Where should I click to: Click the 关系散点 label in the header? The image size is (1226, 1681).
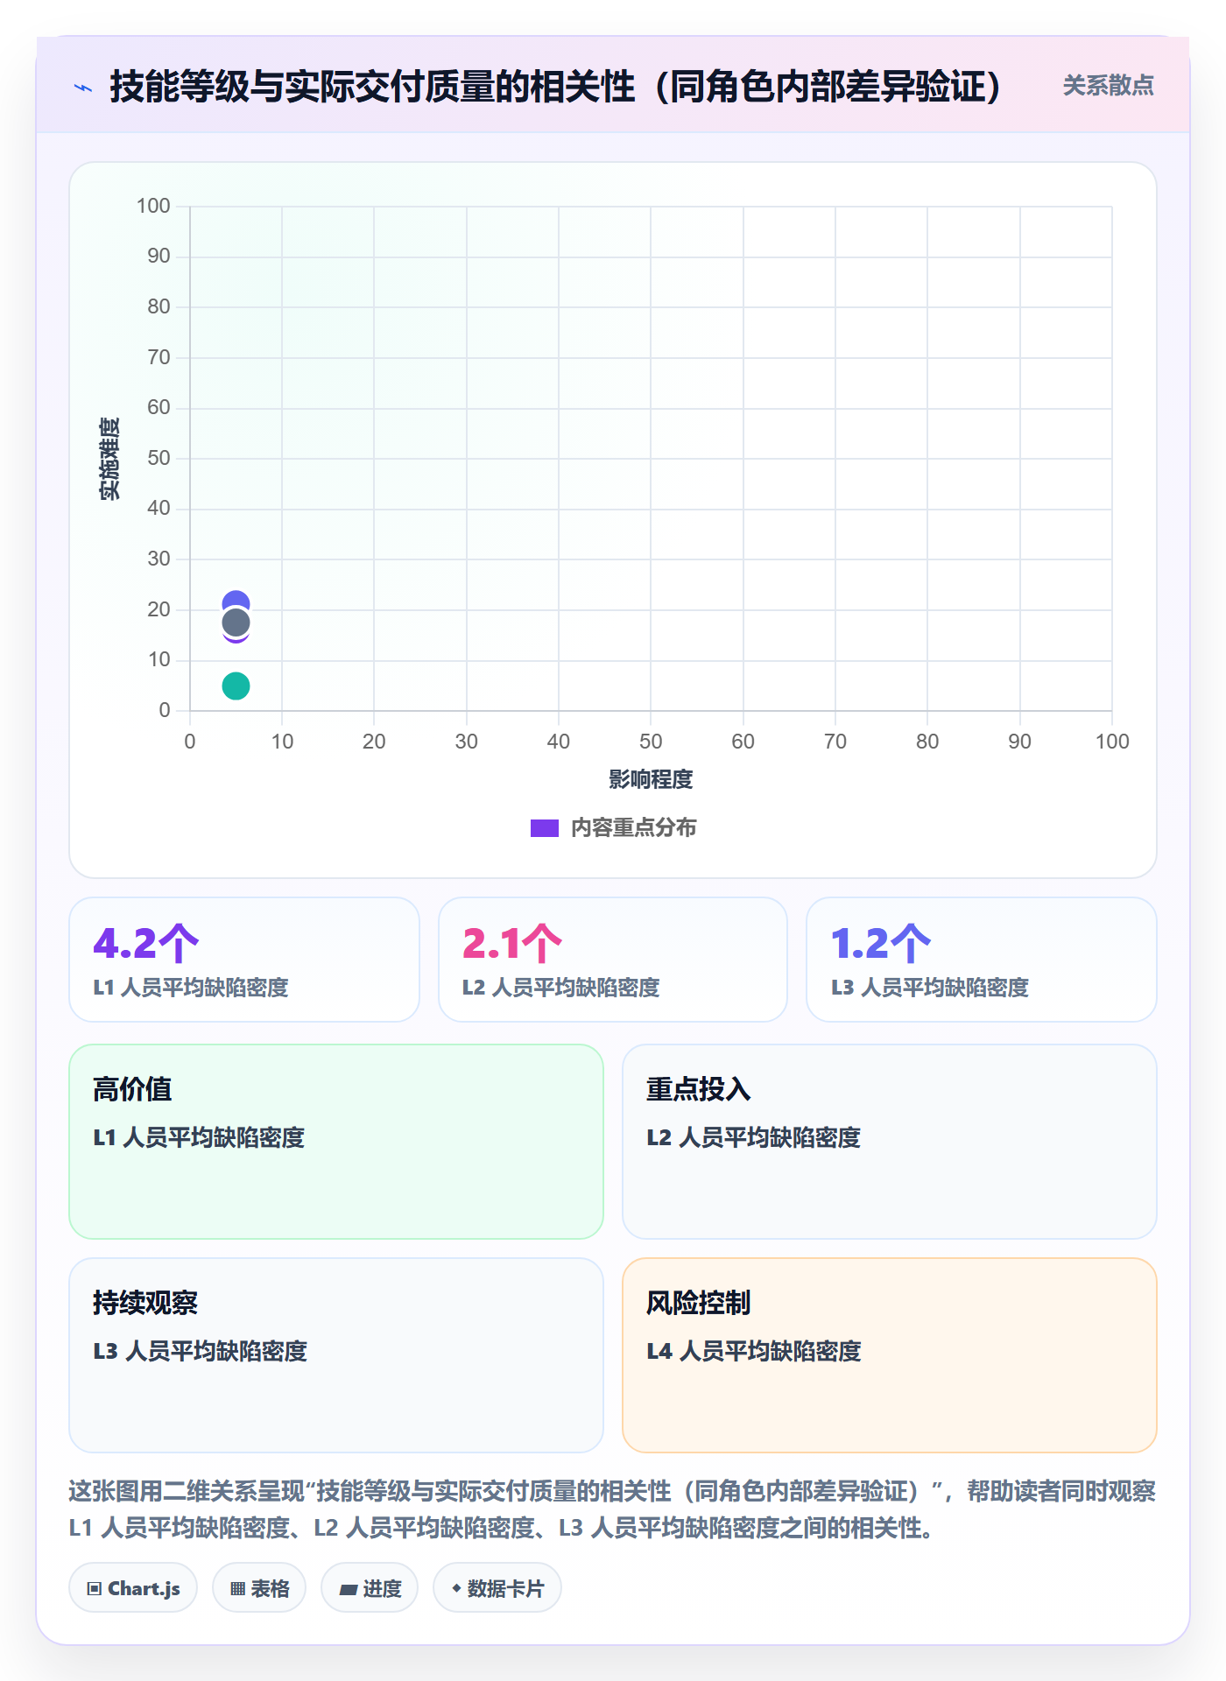click(x=1108, y=86)
